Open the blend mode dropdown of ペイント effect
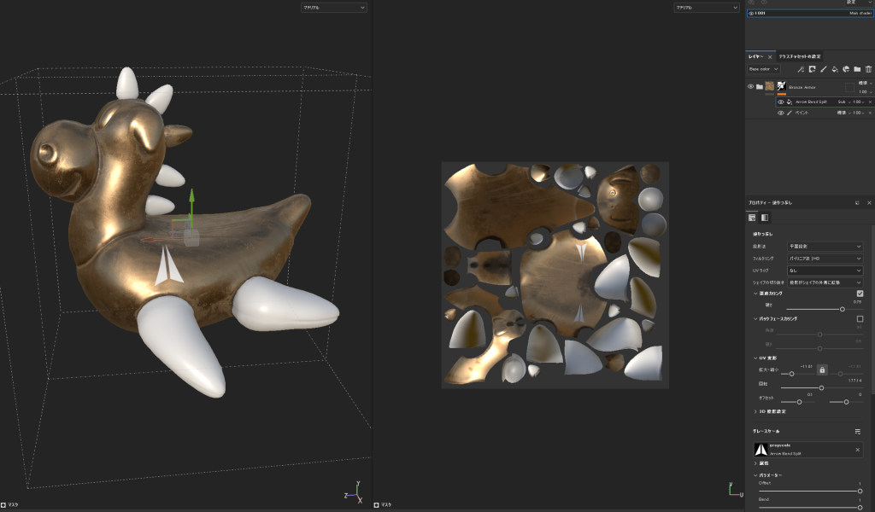The width and height of the screenshot is (875, 512). point(843,113)
